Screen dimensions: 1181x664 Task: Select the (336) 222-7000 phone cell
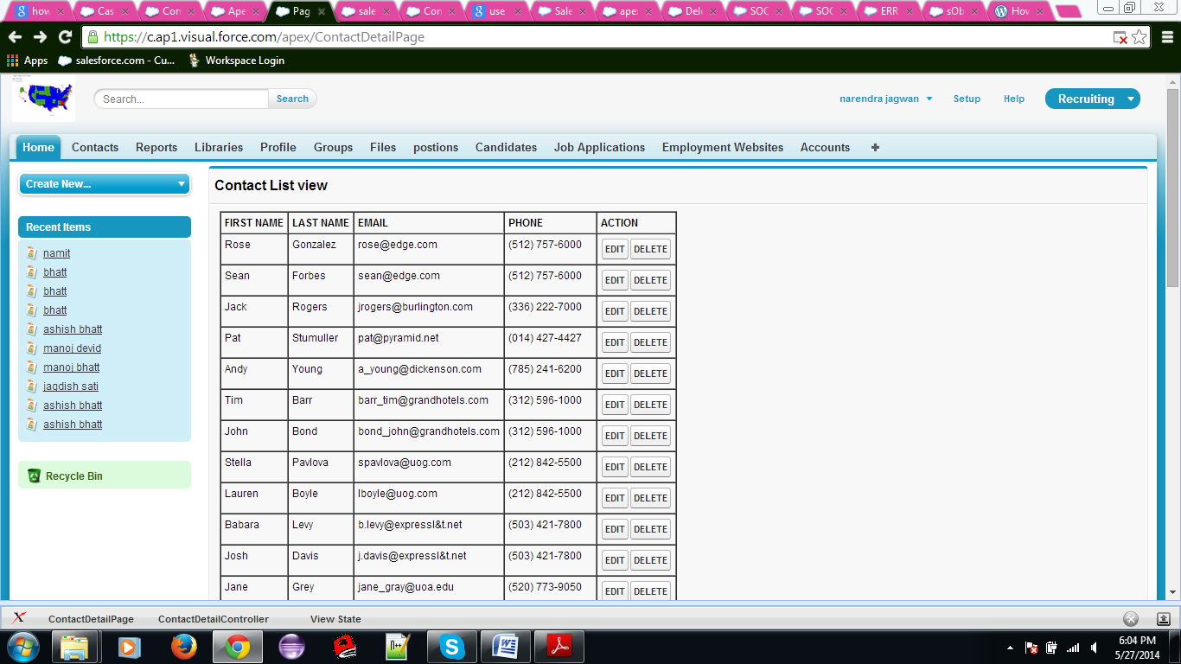click(x=550, y=311)
